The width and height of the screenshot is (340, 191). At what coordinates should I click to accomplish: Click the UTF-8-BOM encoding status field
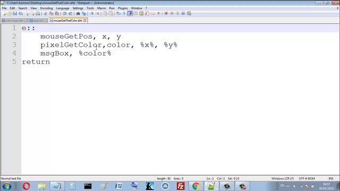click(x=307, y=178)
